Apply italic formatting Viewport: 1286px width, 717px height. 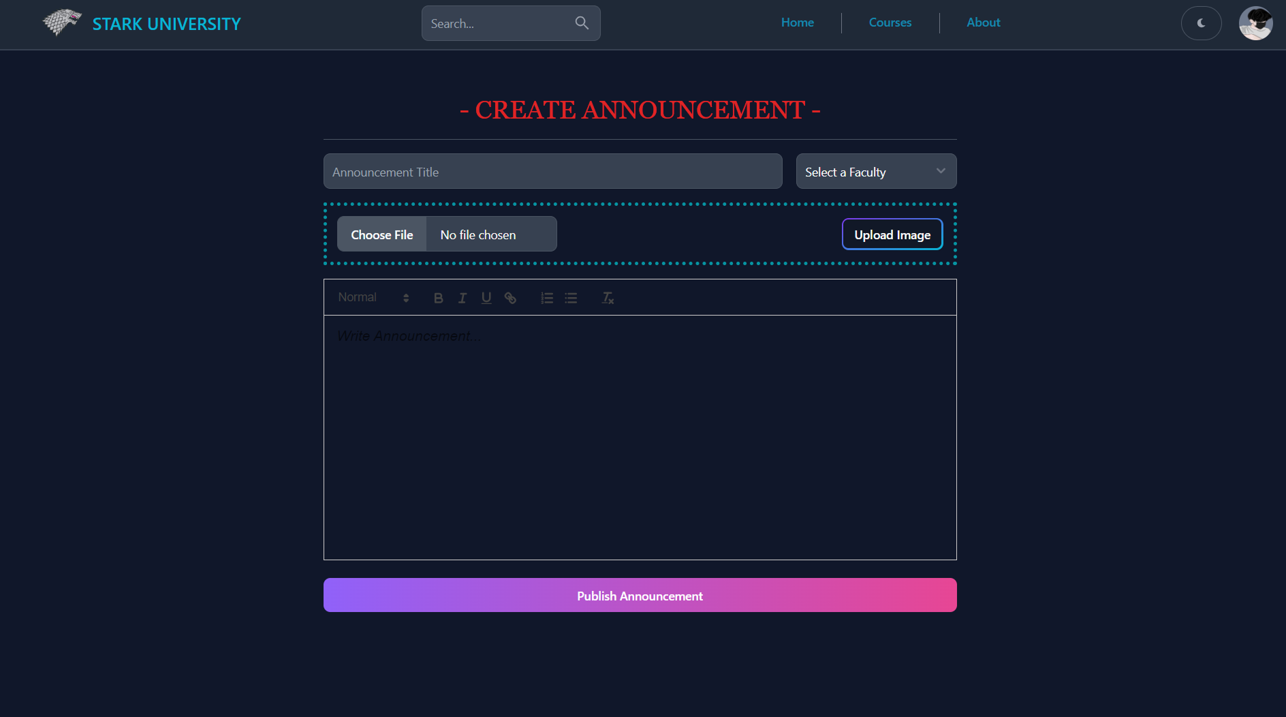[x=462, y=298]
